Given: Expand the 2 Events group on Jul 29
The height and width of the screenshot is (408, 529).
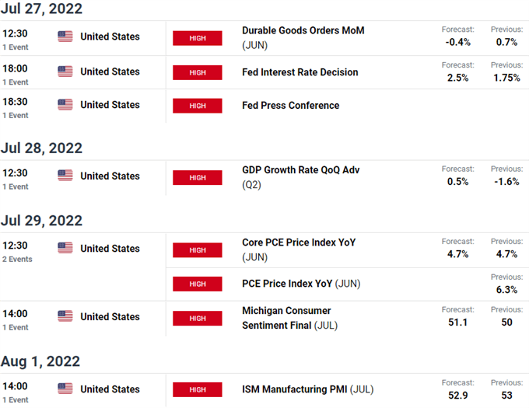Looking at the screenshot, I should 17,259.
